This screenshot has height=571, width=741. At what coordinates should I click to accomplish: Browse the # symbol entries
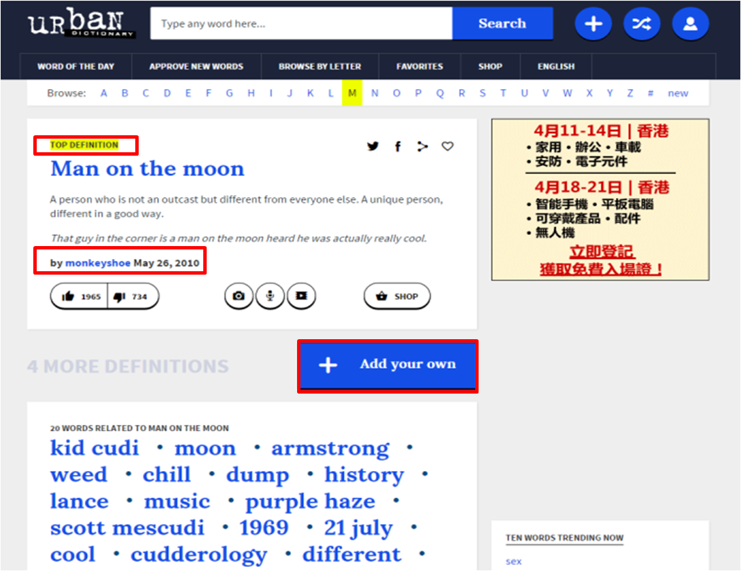(651, 93)
